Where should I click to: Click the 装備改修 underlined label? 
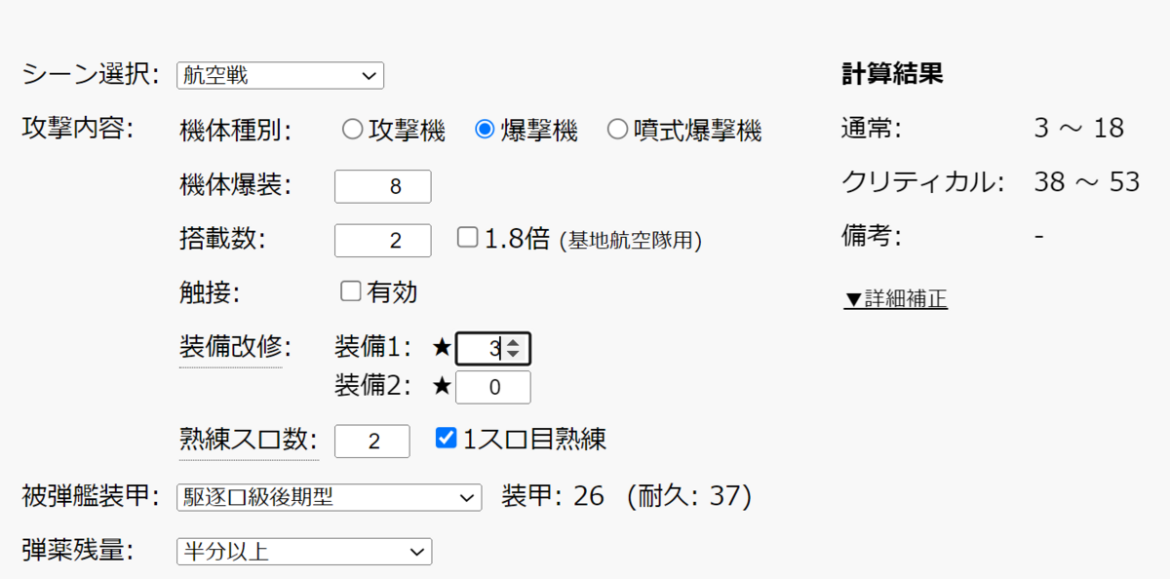[x=229, y=346]
